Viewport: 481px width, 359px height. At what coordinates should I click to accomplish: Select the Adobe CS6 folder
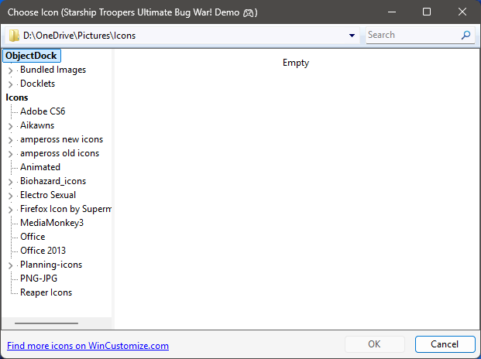click(43, 111)
